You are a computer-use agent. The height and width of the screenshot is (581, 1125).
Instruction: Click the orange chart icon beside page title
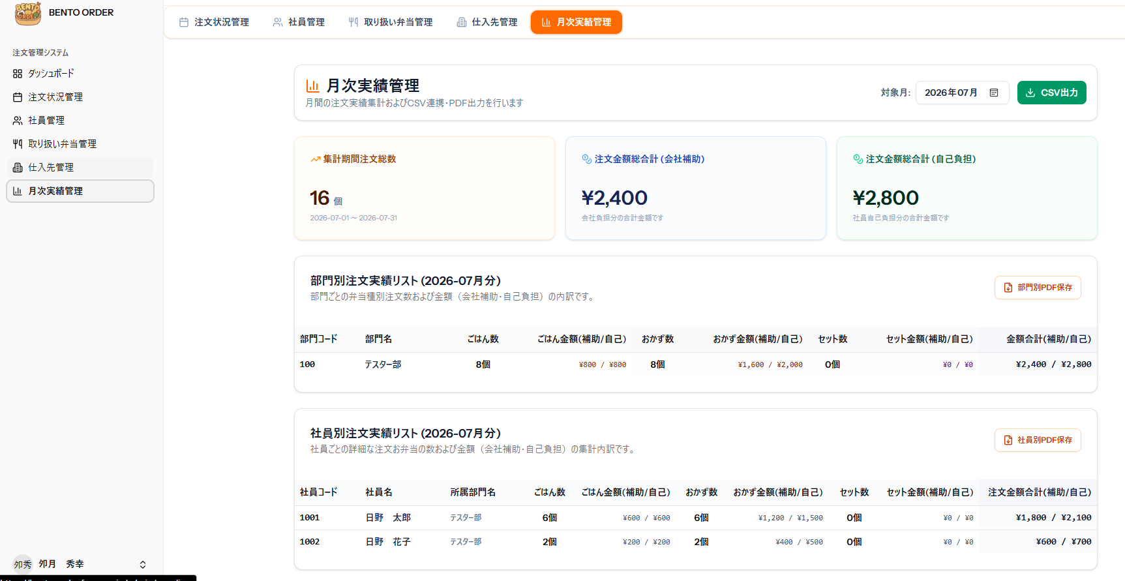[x=313, y=86]
